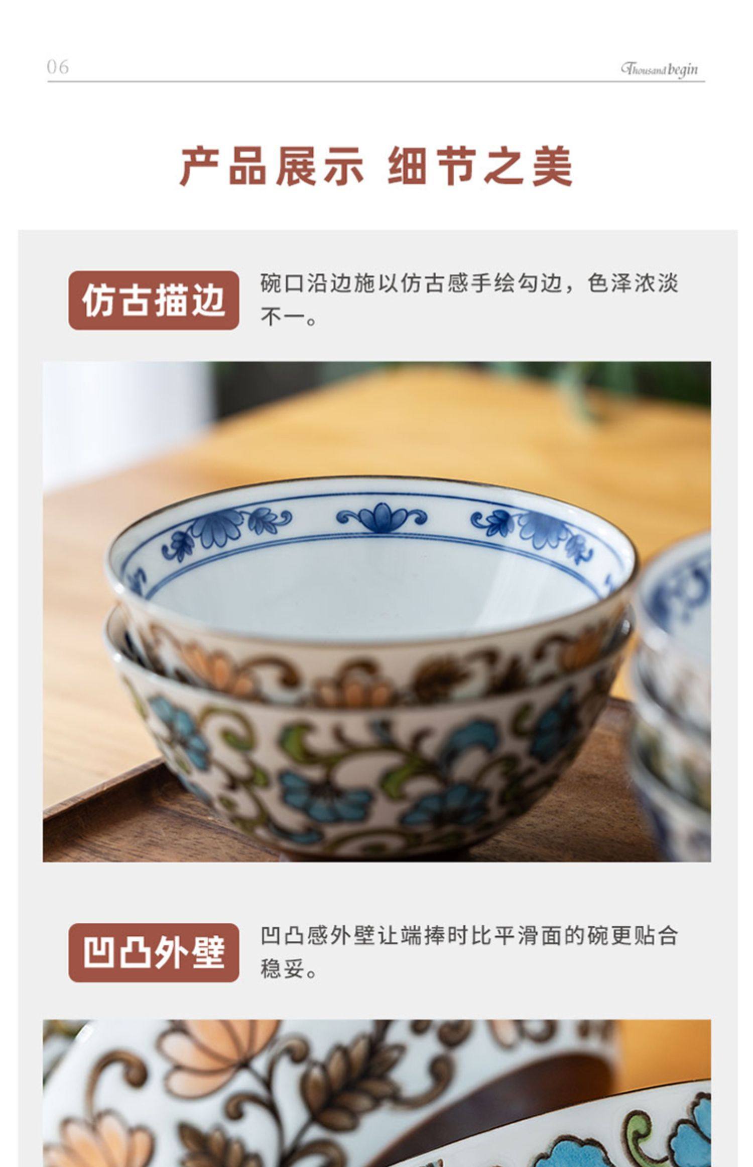Viewport: 753px width, 1167px height.
Task: Click the description about 碗口沿边 hand-painted rim
Action: click(469, 300)
